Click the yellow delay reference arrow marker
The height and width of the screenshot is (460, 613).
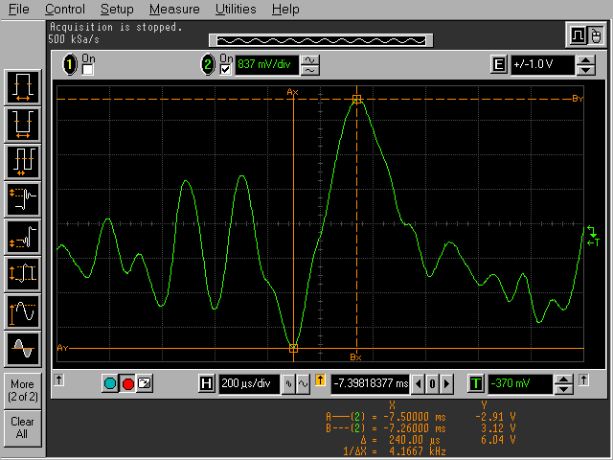click(x=320, y=379)
